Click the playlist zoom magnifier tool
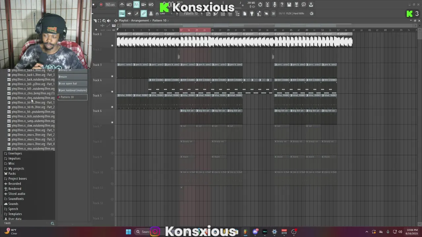Screen dimensions: 422x237 104,20
